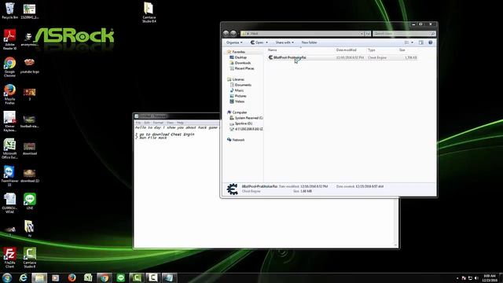This screenshot has width=503, height=283.
Task: Open LINE from the taskbar
Action: pyautogui.click(x=120, y=277)
